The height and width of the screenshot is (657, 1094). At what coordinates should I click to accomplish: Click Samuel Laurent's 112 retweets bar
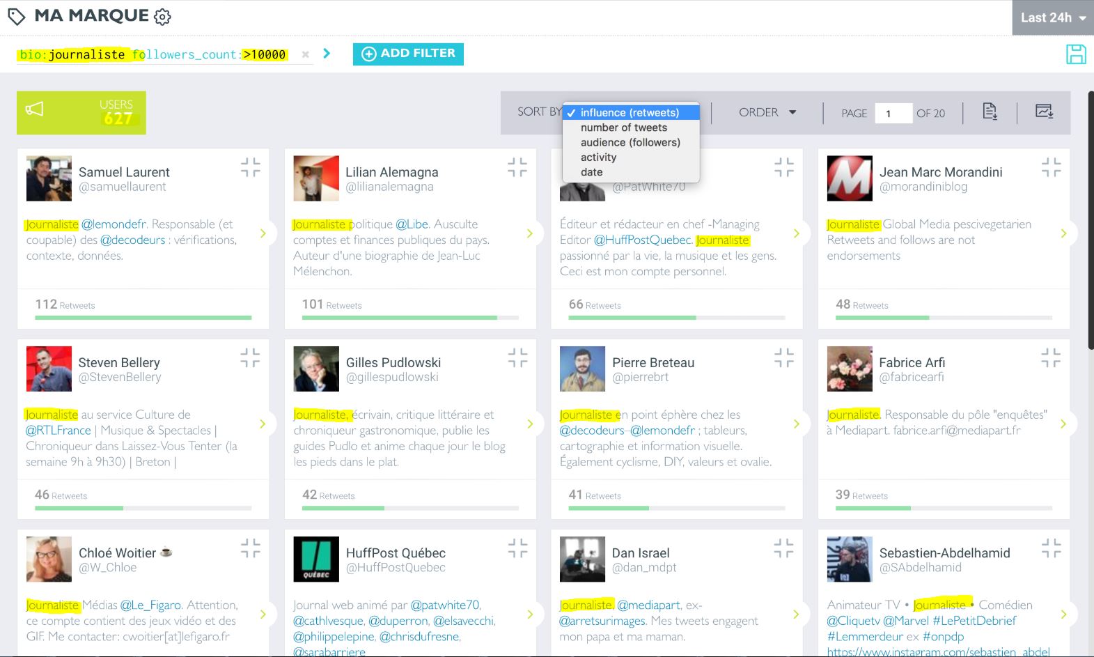(x=143, y=318)
